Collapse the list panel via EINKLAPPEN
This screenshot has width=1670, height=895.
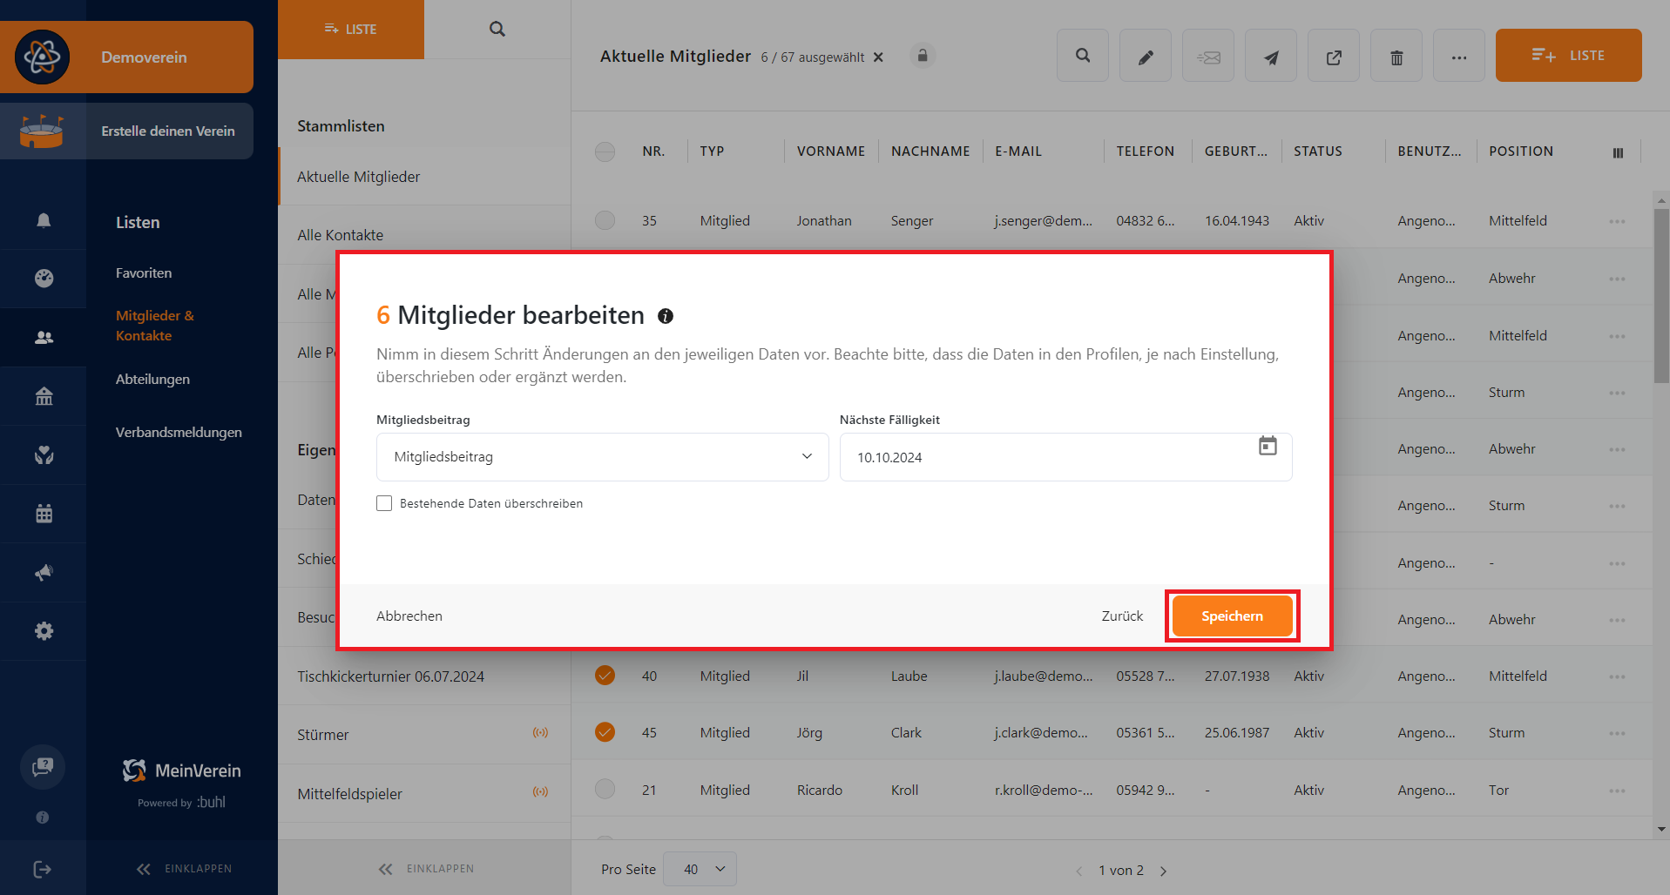(426, 869)
